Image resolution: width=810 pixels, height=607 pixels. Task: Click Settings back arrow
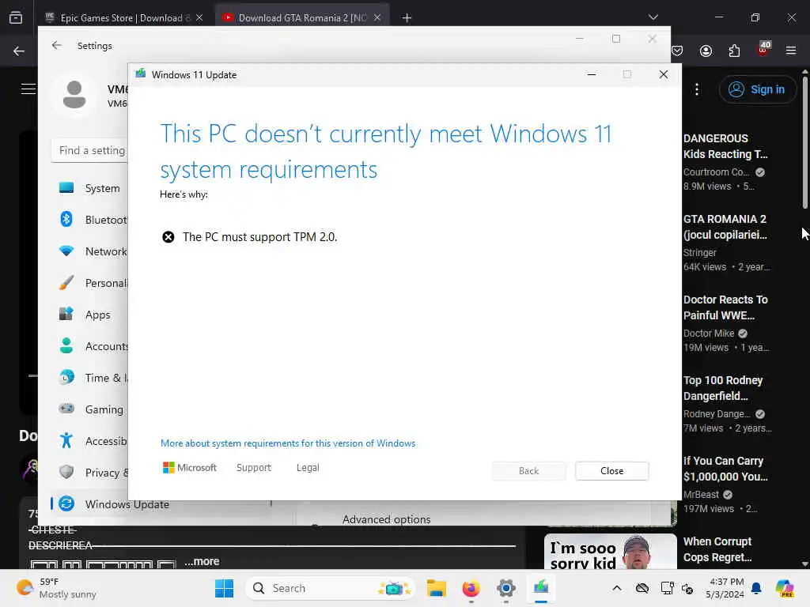coord(57,45)
